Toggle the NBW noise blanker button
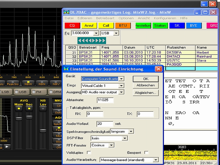 point(28,83)
